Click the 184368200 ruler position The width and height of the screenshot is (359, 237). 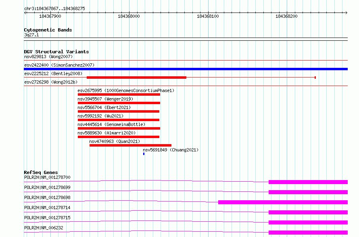(x=286, y=16)
